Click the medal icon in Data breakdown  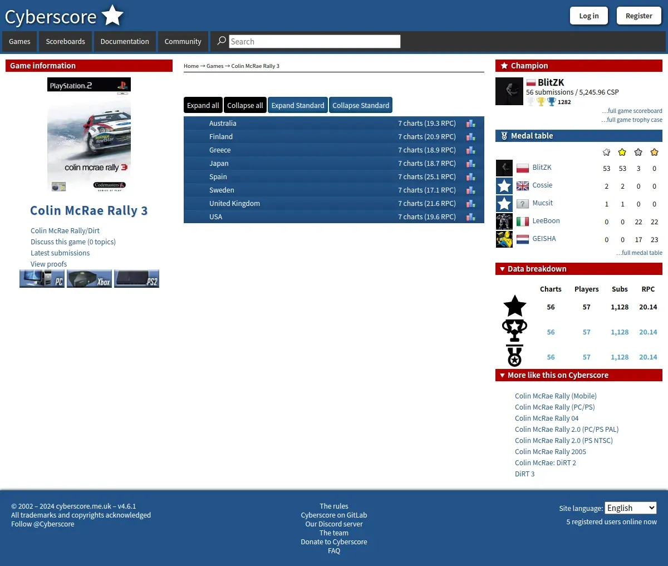tap(515, 356)
